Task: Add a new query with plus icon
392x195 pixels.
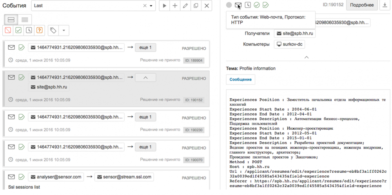Action: click(x=175, y=6)
